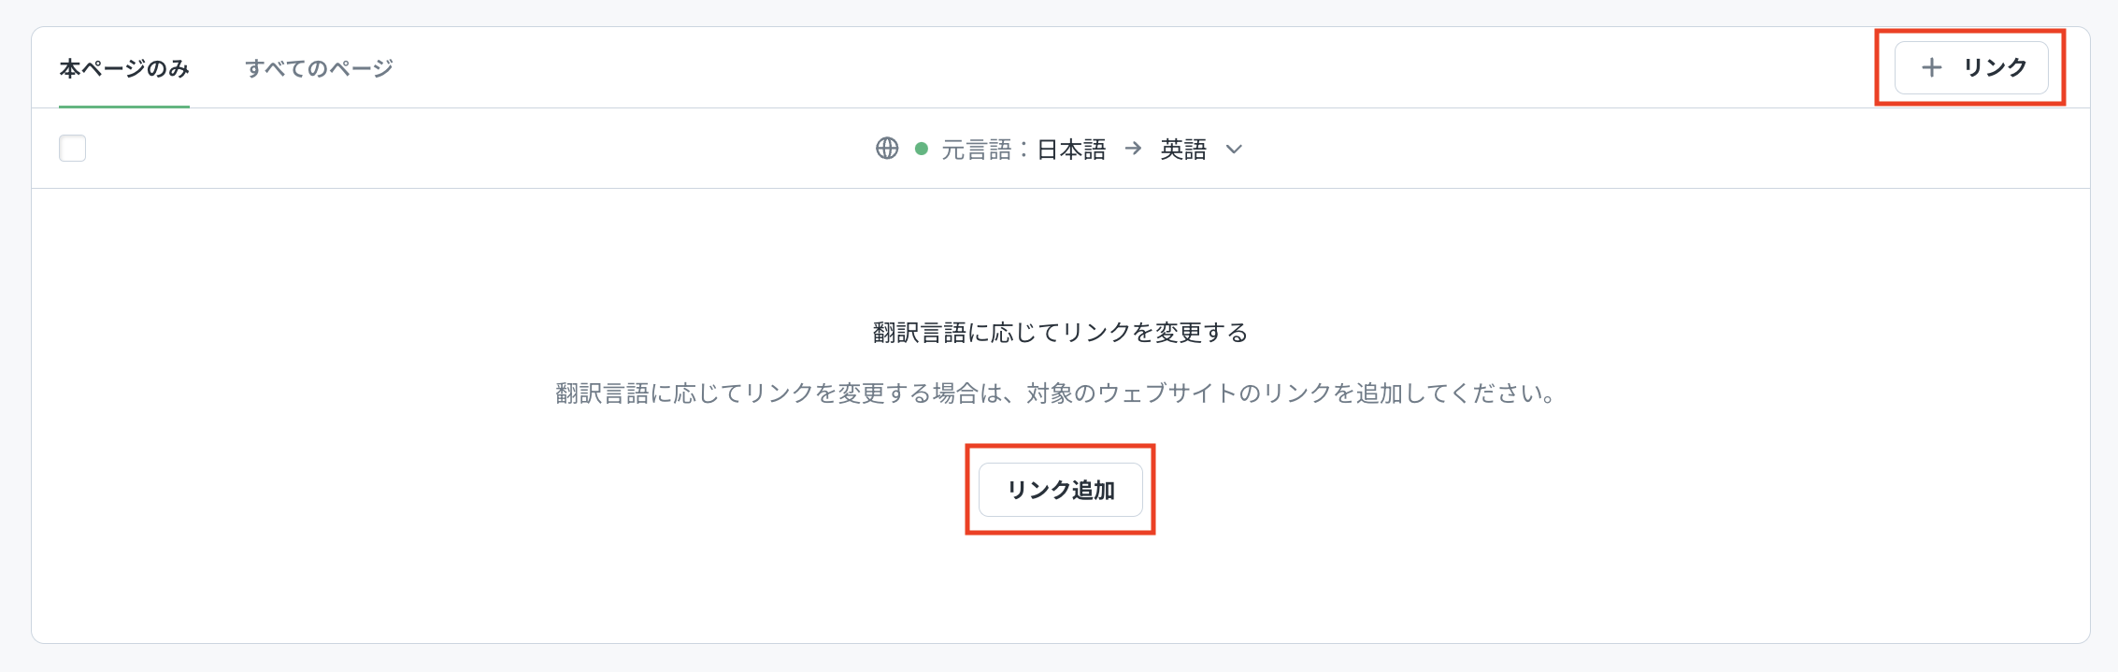Click the gray description text about ウェブサイト links
This screenshot has height=672, width=2118.
pyautogui.click(x=1056, y=393)
